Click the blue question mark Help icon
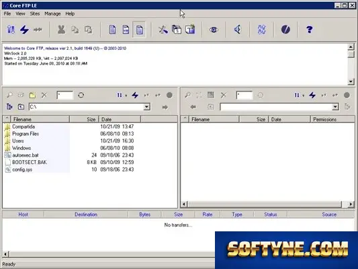The width and height of the screenshot is (358, 269). point(310,30)
